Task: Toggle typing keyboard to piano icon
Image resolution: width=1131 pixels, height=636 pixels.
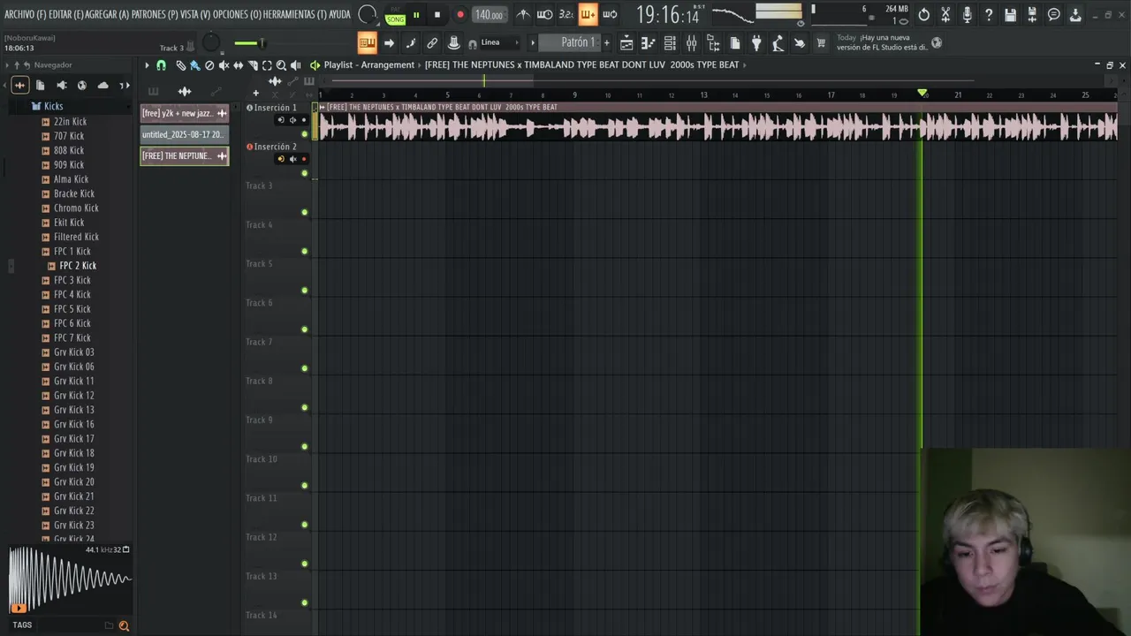Action: [x=367, y=42]
